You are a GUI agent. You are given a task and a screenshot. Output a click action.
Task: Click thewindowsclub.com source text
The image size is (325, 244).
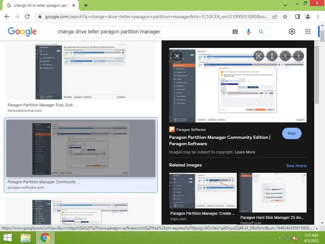tap(25, 111)
